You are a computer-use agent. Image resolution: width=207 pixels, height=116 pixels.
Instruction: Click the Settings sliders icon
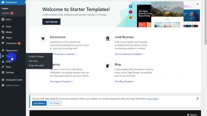tap(3, 72)
